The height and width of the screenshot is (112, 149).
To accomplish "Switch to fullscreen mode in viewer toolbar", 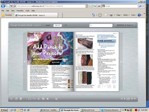I will click(30, 99).
